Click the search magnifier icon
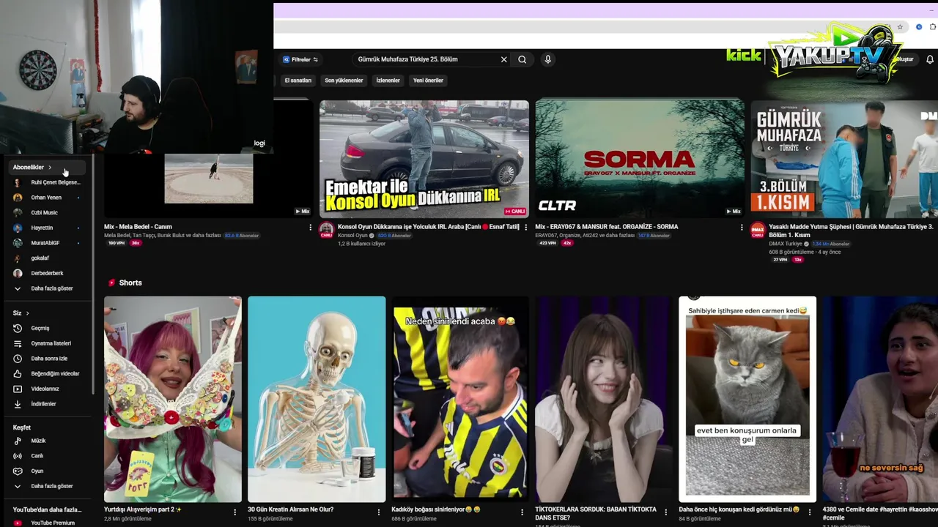This screenshot has width=938, height=527. [x=522, y=59]
